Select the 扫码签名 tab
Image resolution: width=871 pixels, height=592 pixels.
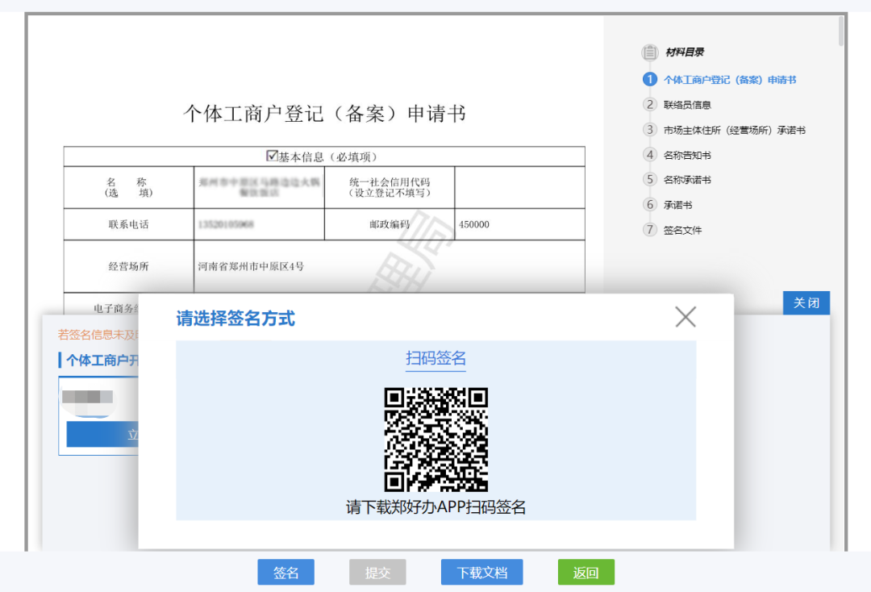click(435, 359)
